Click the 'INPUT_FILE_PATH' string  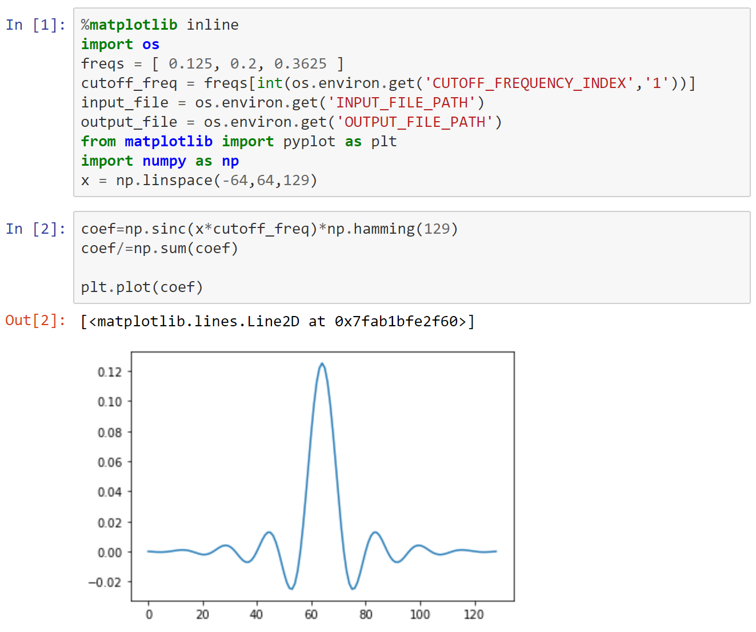[402, 103]
